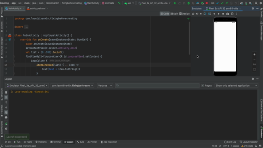Open Event Log button

[230, 142]
